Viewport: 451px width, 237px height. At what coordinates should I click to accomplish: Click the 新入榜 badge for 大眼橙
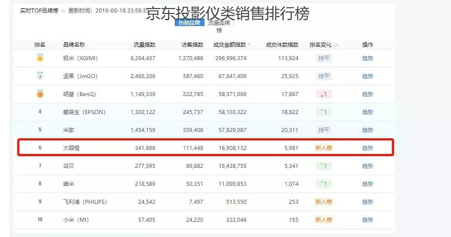[324, 148]
